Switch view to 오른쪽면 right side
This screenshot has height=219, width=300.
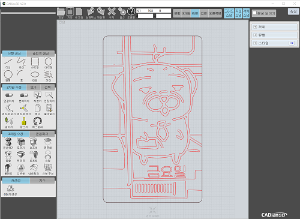pos(215,13)
